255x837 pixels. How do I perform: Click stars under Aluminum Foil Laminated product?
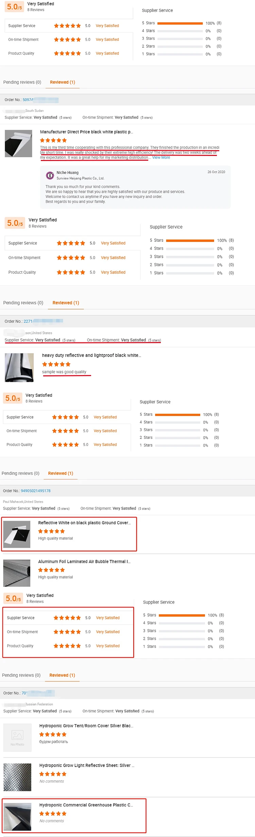point(51,570)
